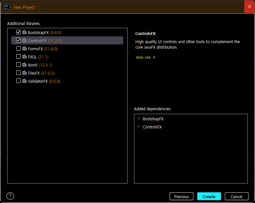Click the ControlsFX heading in description pane
Viewport: 255px width, 203px height.
click(x=145, y=34)
